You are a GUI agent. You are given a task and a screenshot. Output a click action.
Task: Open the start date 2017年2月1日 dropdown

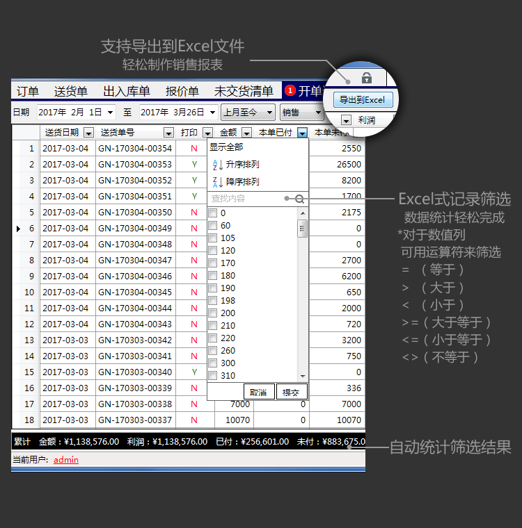(110, 113)
